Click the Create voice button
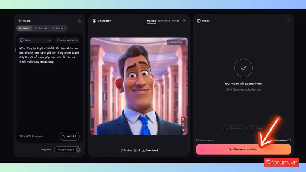 click(x=67, y=40)
